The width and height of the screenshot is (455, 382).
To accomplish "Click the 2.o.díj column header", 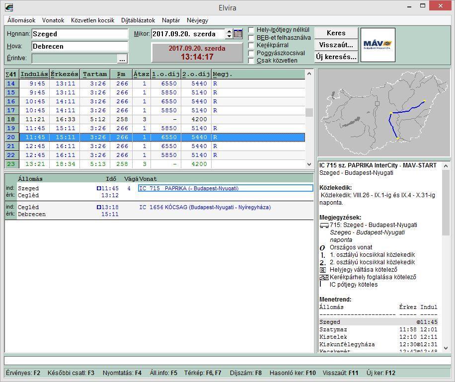I will (196, 75).
